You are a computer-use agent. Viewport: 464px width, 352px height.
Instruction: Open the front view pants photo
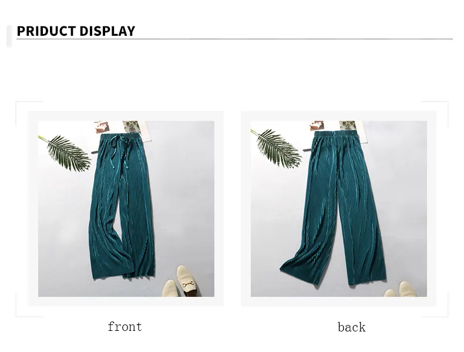pyautogui.click(x=126, y=209)
